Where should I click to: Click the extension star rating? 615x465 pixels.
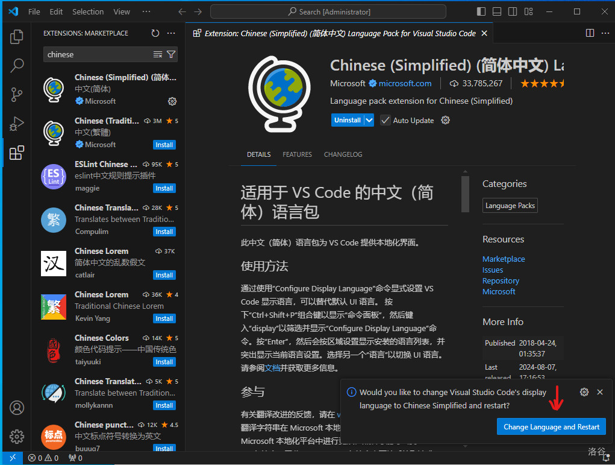[x=542, y=83]
